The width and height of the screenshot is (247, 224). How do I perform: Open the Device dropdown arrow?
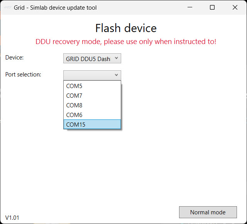[116, 58]
